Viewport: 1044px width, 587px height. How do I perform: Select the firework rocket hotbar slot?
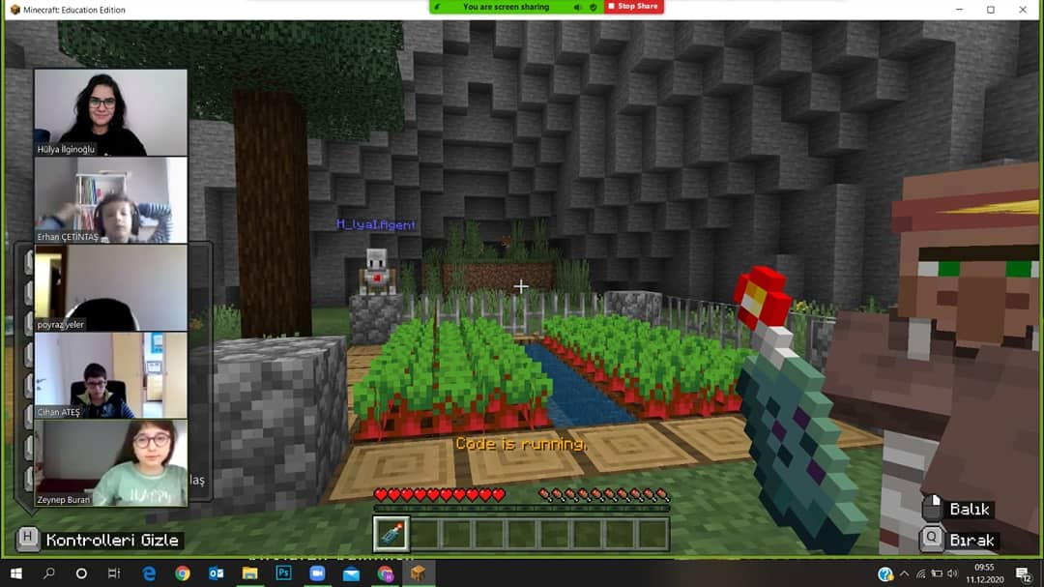click(390, 533)
